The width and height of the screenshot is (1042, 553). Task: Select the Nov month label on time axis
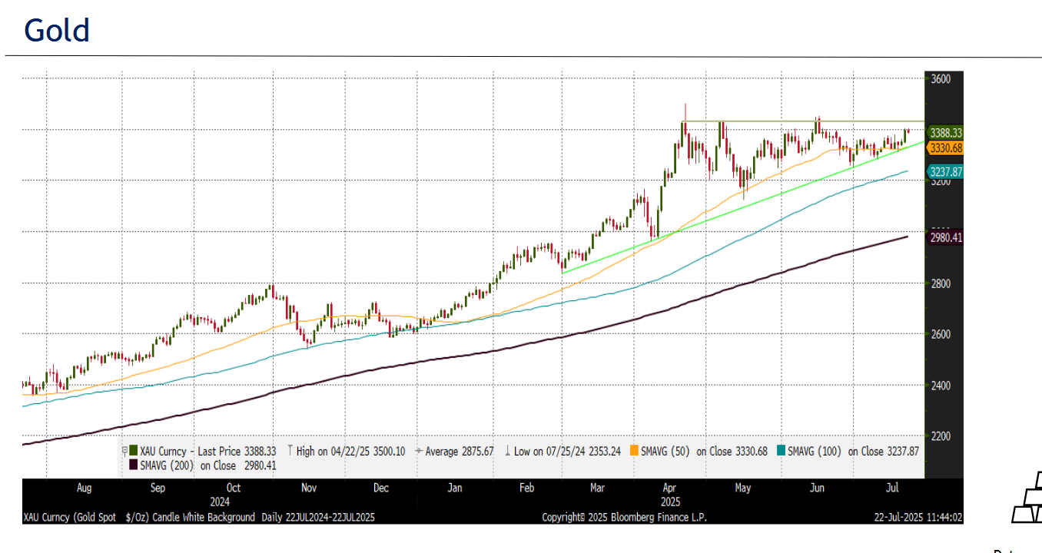(308, 488)
